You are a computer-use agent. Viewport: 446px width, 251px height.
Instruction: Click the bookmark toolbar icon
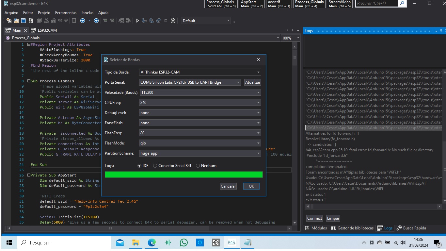pyautogui.click(x=74, y=21)
